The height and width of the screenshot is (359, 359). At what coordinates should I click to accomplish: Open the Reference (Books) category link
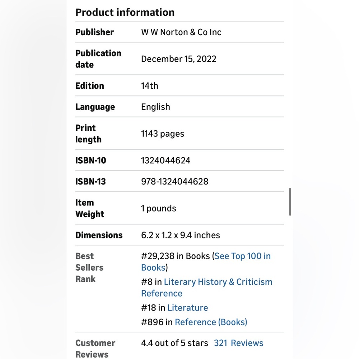[x=211, y=322]
